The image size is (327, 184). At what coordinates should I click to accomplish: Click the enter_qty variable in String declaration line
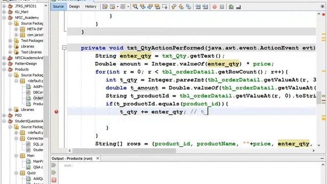pyautogui.click(x=135, y=56)
